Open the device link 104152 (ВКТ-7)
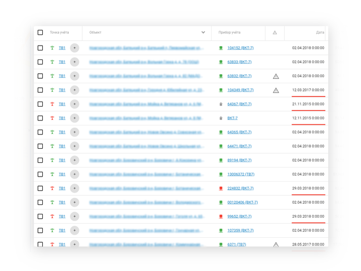361x271 pixels. (x=240, y=48)
